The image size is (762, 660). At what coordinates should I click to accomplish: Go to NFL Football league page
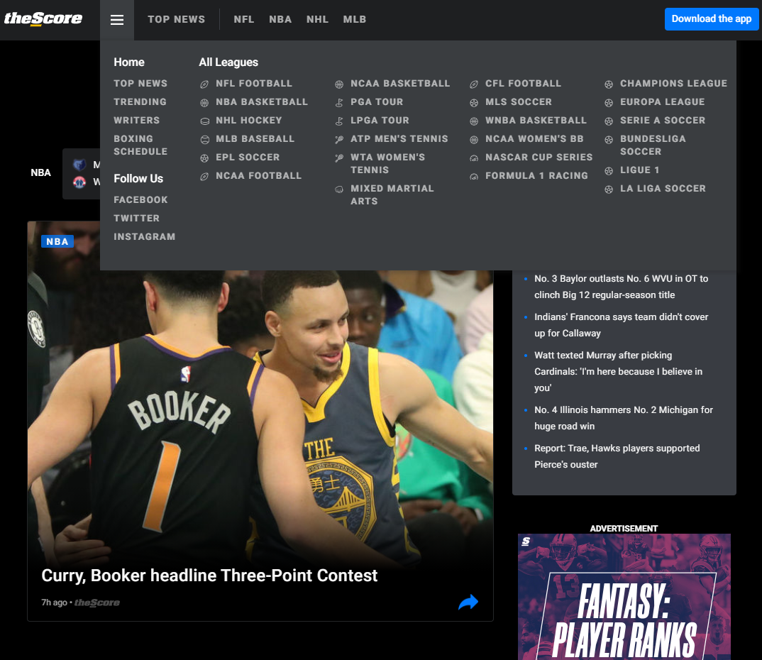pyautogui.click(x=254, y=84)
